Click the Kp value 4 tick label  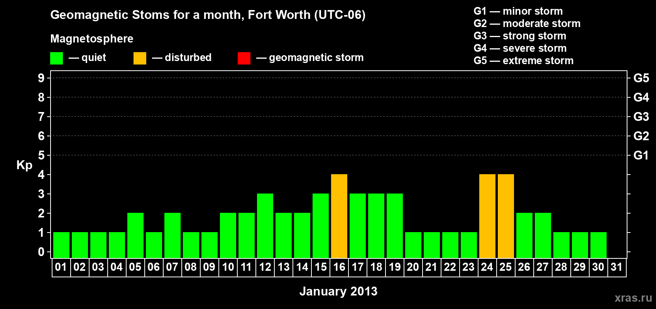click(41, 175)
